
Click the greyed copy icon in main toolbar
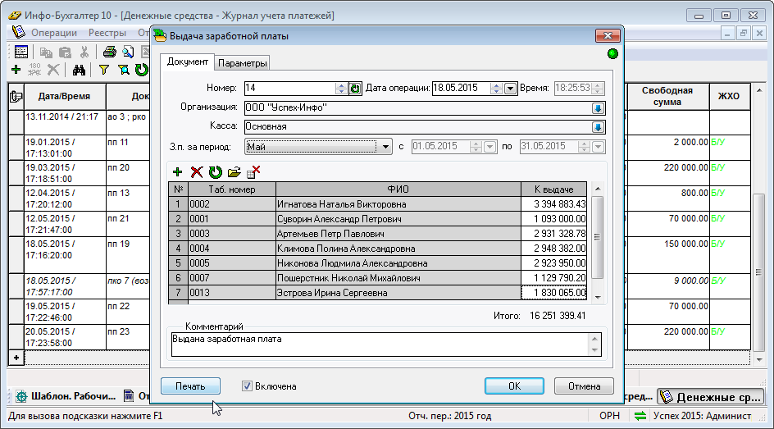pyautogui.click(x=45, y=52)
